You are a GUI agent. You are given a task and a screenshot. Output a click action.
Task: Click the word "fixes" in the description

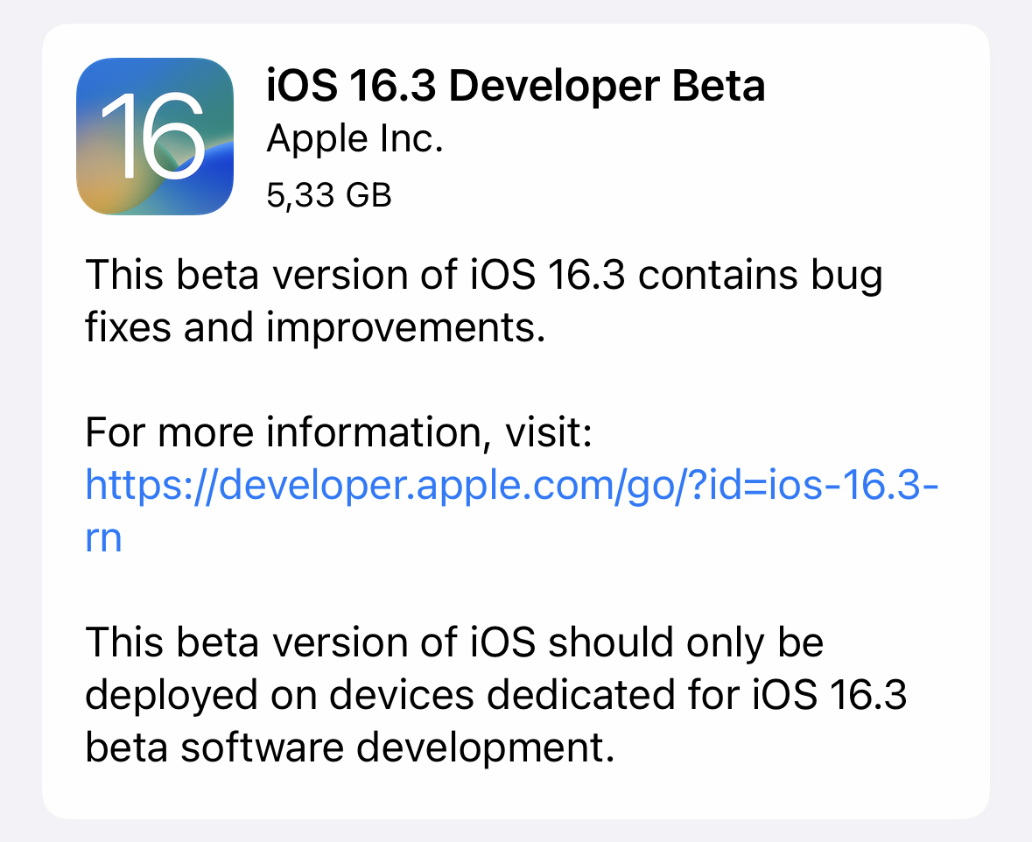pos(128,328)
